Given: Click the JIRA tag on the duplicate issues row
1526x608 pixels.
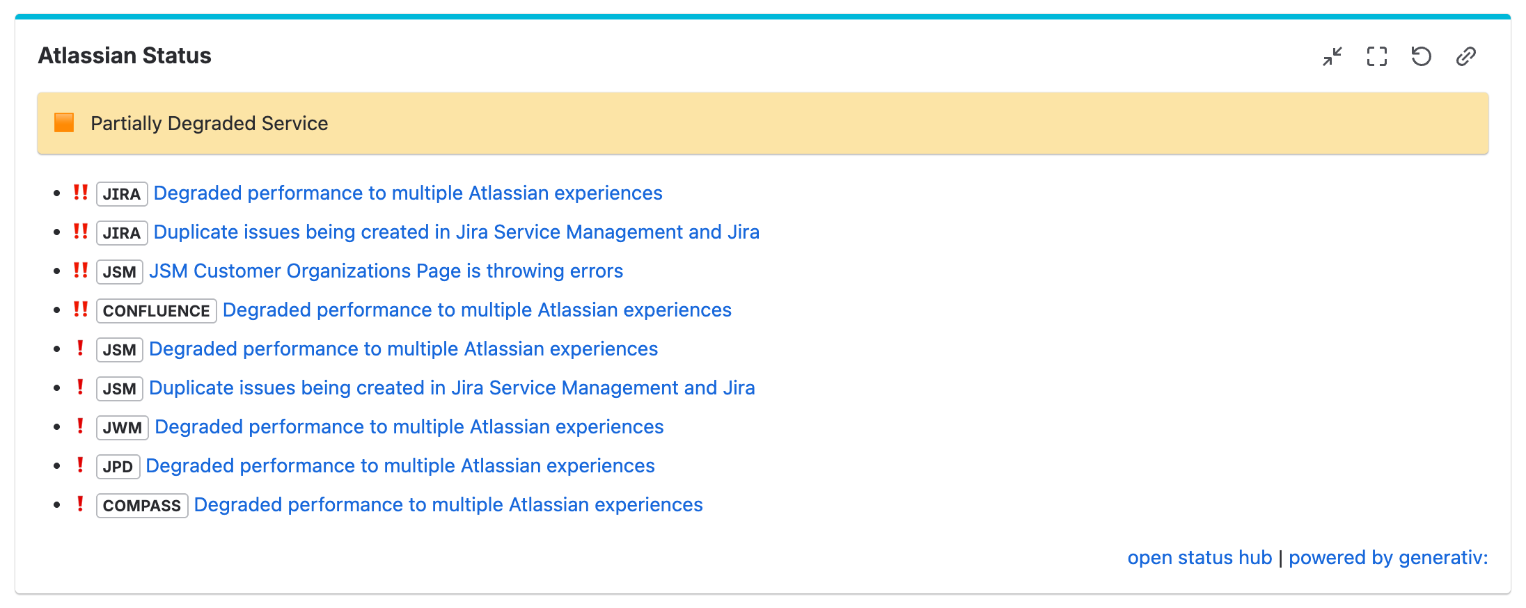Looking at the screenshot, I should click(122, 233).
